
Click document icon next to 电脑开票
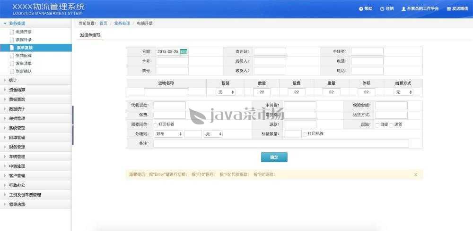(x=12, y=32)
